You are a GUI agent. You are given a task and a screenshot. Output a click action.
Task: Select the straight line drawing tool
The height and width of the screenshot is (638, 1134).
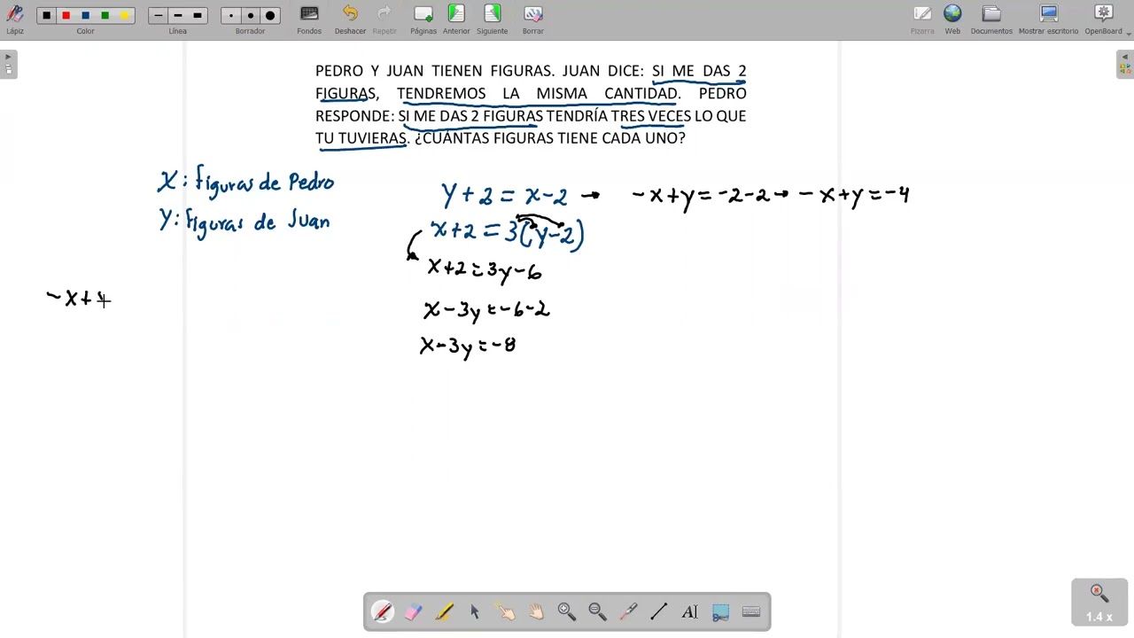659,611
